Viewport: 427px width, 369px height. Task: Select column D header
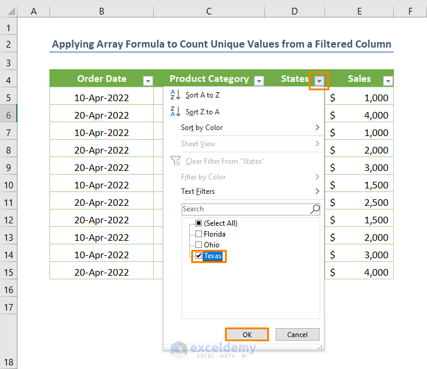click(295, 11)
